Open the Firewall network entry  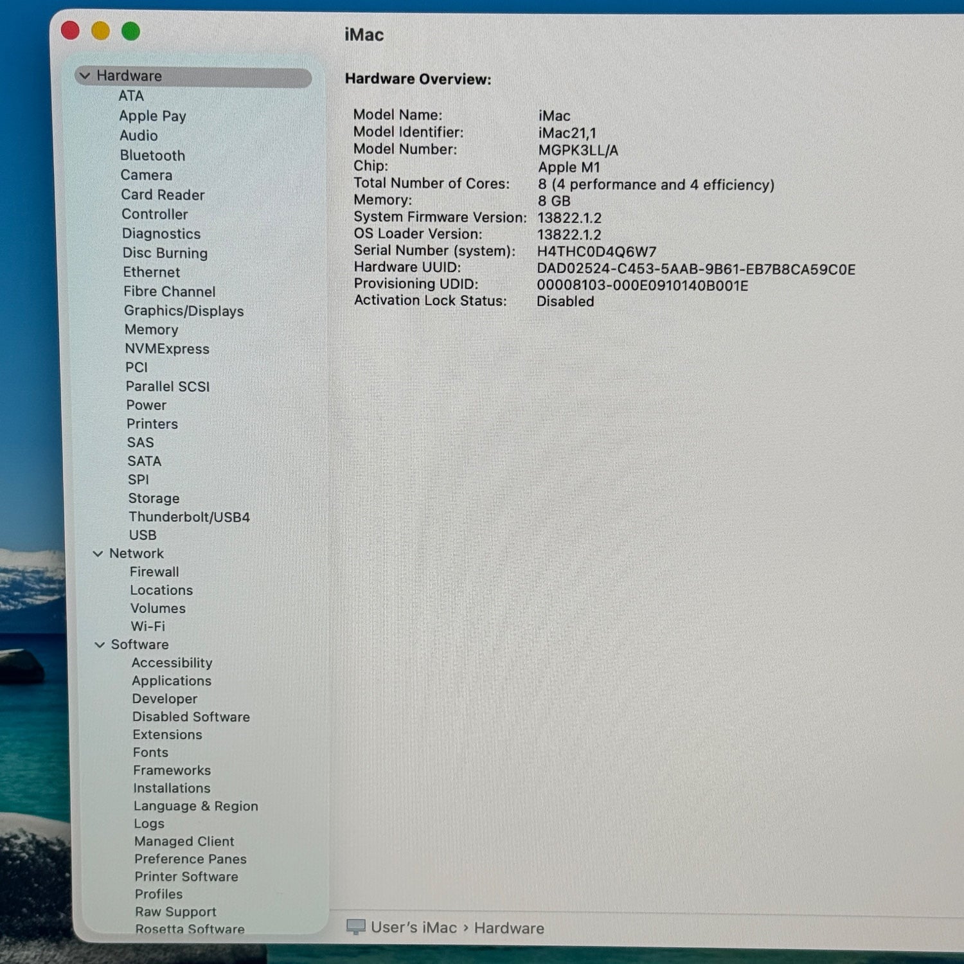pyautogui.click(x=154, y=571)
